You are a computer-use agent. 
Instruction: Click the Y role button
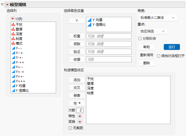tap(77, 20)
